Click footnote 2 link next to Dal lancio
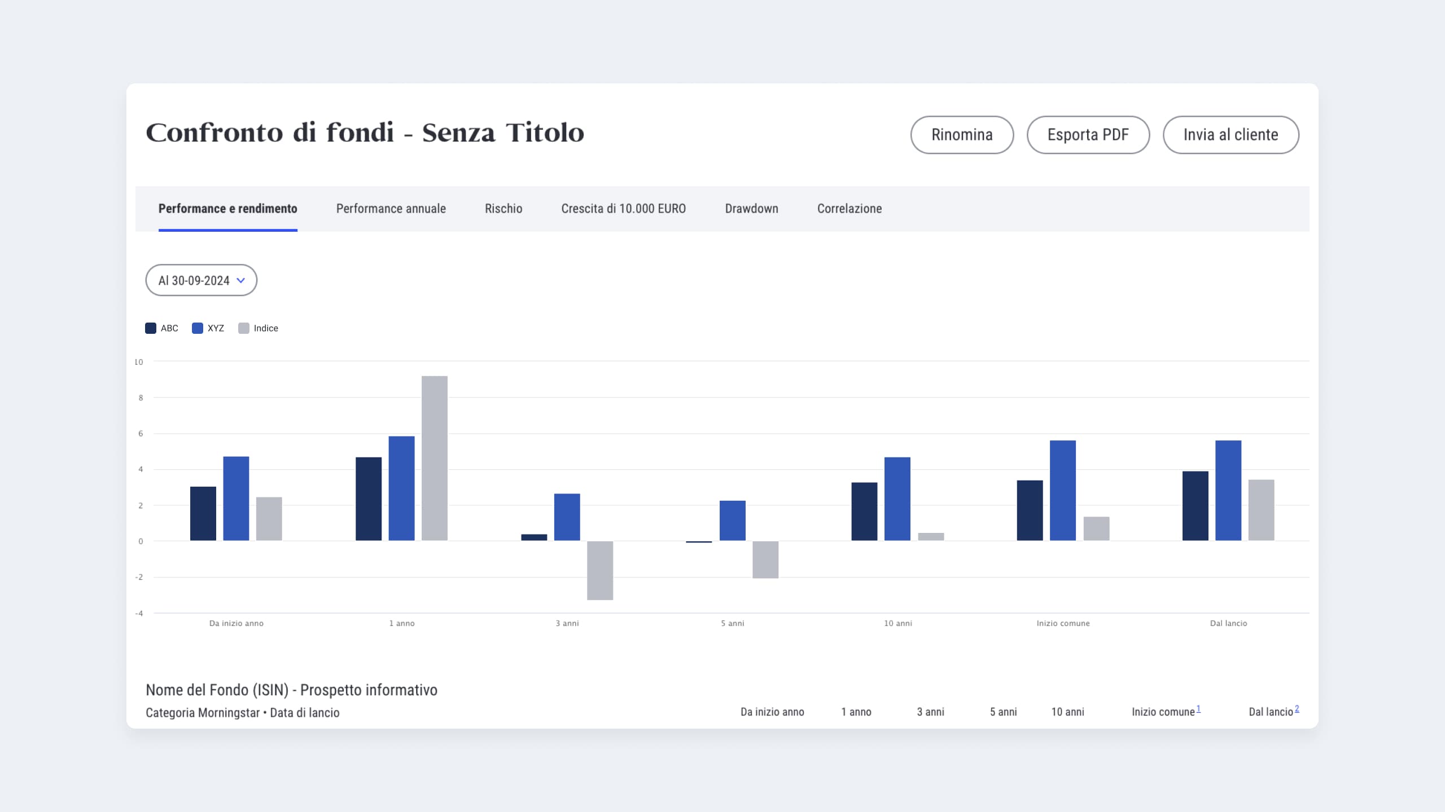The image size is (1445, 812). (1297, 709)
